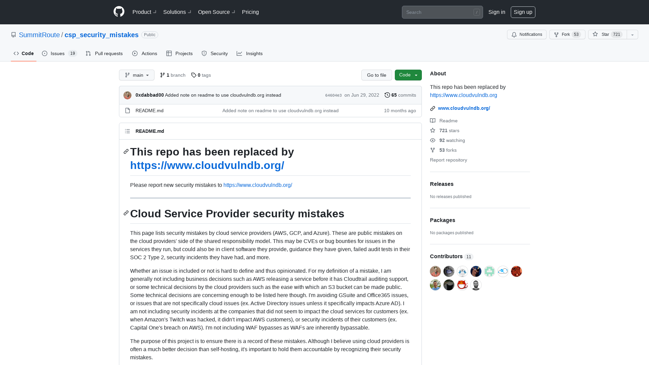
Task: Focus the Search input field
Action: tap(442, 12)
